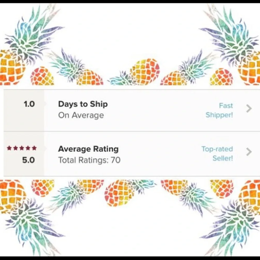Open the "Fast Shipper!" link
Image resolution: width=260 pixels, height=260 pixels.
tap(219, 110)
